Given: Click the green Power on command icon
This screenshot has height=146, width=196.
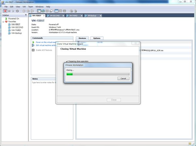Looking at the screenshot, I should coord(33,42).
